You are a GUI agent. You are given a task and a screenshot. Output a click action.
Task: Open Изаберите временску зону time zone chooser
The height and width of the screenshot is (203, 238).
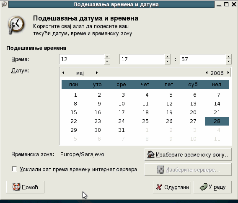(188, 154)
